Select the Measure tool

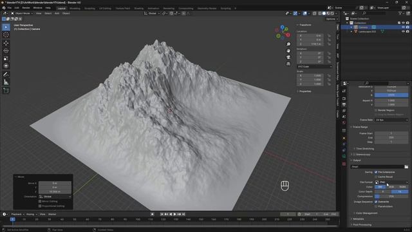point(6,82)
